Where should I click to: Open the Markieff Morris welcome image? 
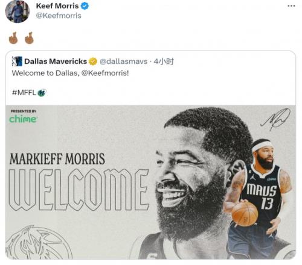[x=150, y=182]
